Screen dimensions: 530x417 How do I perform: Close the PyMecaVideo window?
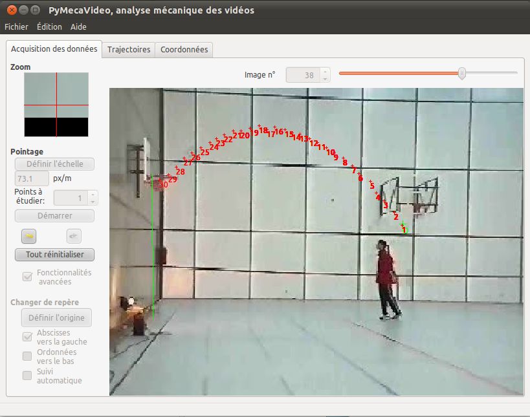click(11, 10)
